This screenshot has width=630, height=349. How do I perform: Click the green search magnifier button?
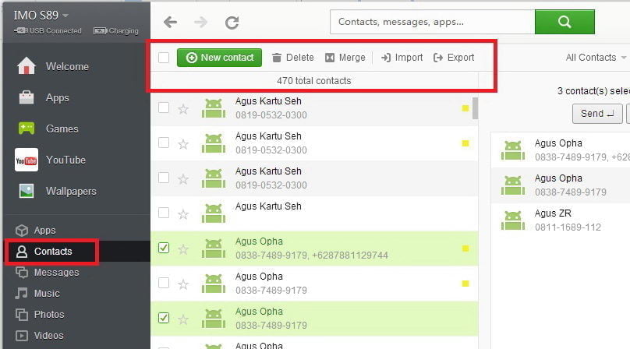click(x=565, y=22)
